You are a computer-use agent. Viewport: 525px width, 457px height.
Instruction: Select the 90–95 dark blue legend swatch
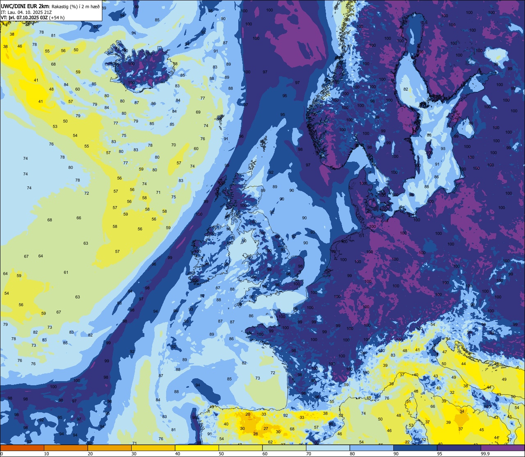pos(415,448)
